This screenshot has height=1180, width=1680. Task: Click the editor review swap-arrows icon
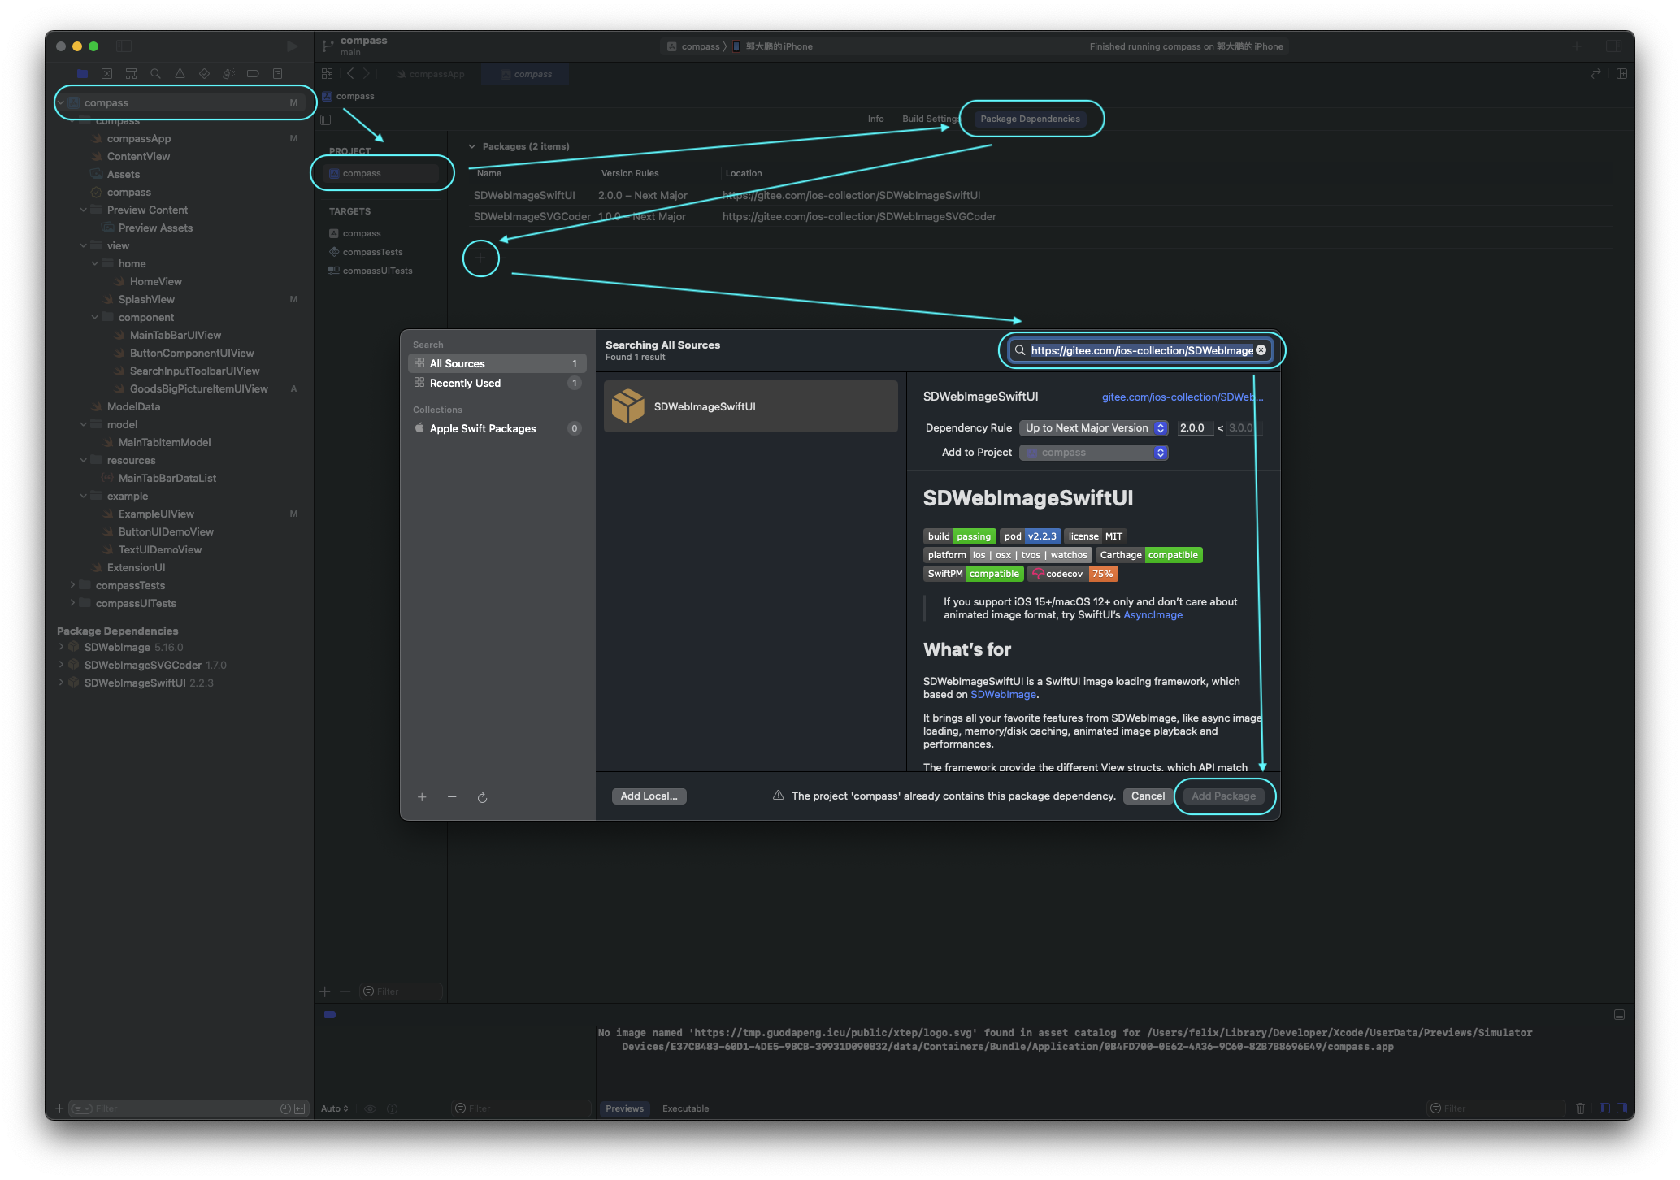[1595, 73]
